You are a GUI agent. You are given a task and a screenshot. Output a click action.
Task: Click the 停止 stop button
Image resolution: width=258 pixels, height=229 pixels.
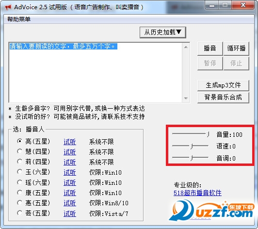tap(236, 64)
